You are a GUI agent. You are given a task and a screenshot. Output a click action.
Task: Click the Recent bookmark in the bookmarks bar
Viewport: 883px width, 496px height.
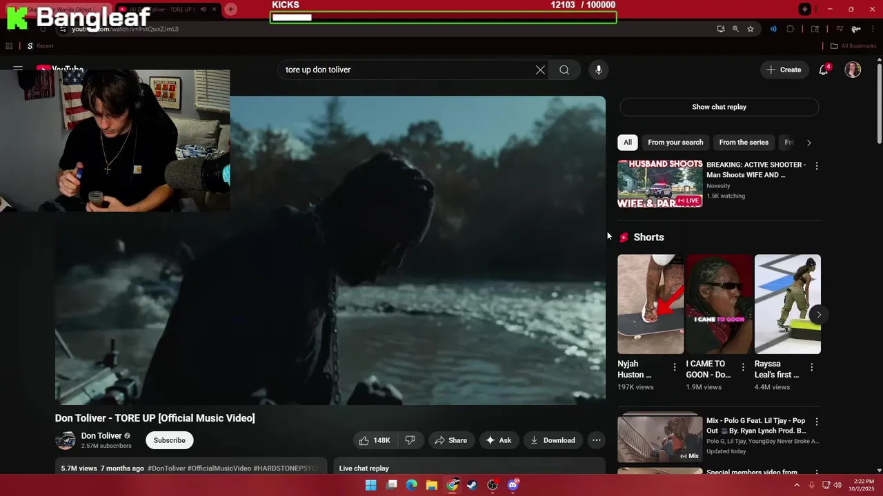(x=40, y=46)
